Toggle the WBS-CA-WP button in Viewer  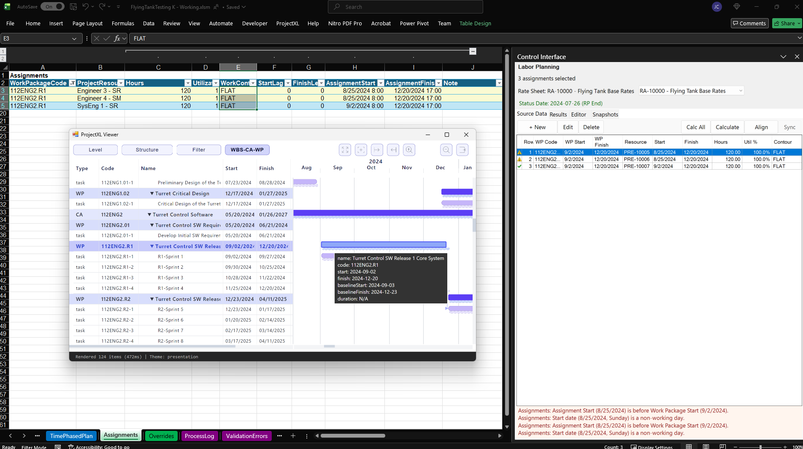pyautogui.click(x=247, y=150)
